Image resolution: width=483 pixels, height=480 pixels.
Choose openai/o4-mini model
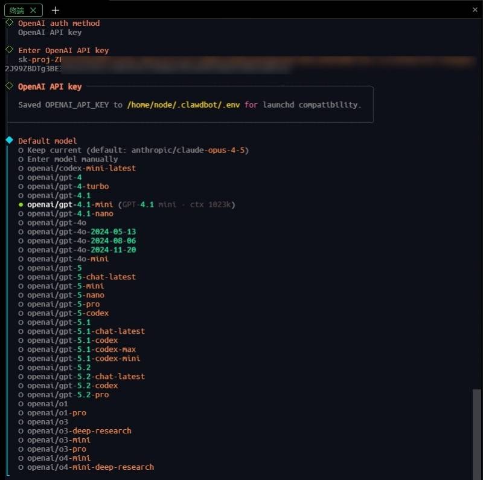coord(54,458)
